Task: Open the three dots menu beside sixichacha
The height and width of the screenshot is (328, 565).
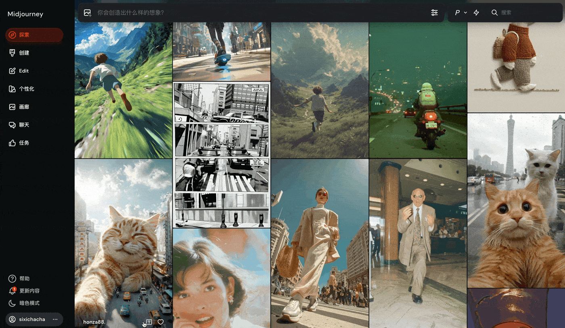Action: tap(55, 319)
